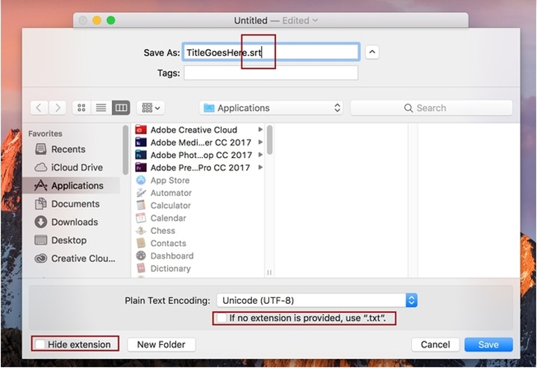Expand the Adobe Creative Cloud folder arrow
The image size is (537, 368).
pyautogui.click(x=260, y=130)
